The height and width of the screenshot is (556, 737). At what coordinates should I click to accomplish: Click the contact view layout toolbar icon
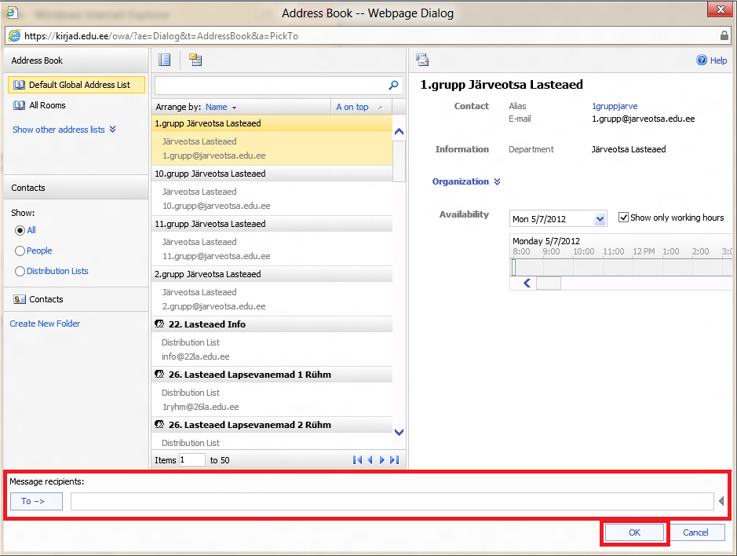195,60
